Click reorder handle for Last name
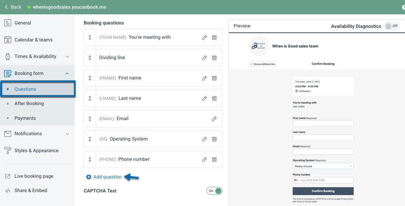Screen dimensions: 405x206 90,99
